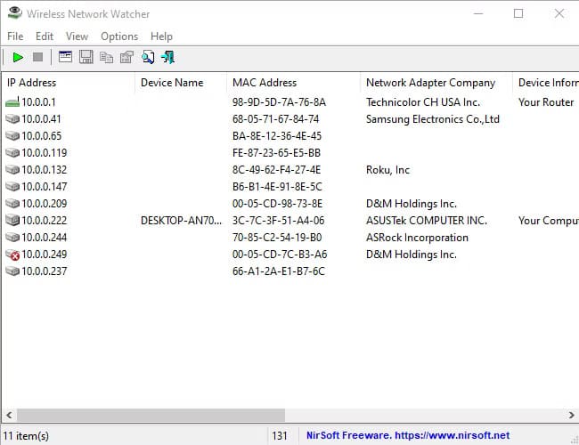Click the Wireless Network Watcher title icon
Screen dimensions: 579x445
coord(15,13)
